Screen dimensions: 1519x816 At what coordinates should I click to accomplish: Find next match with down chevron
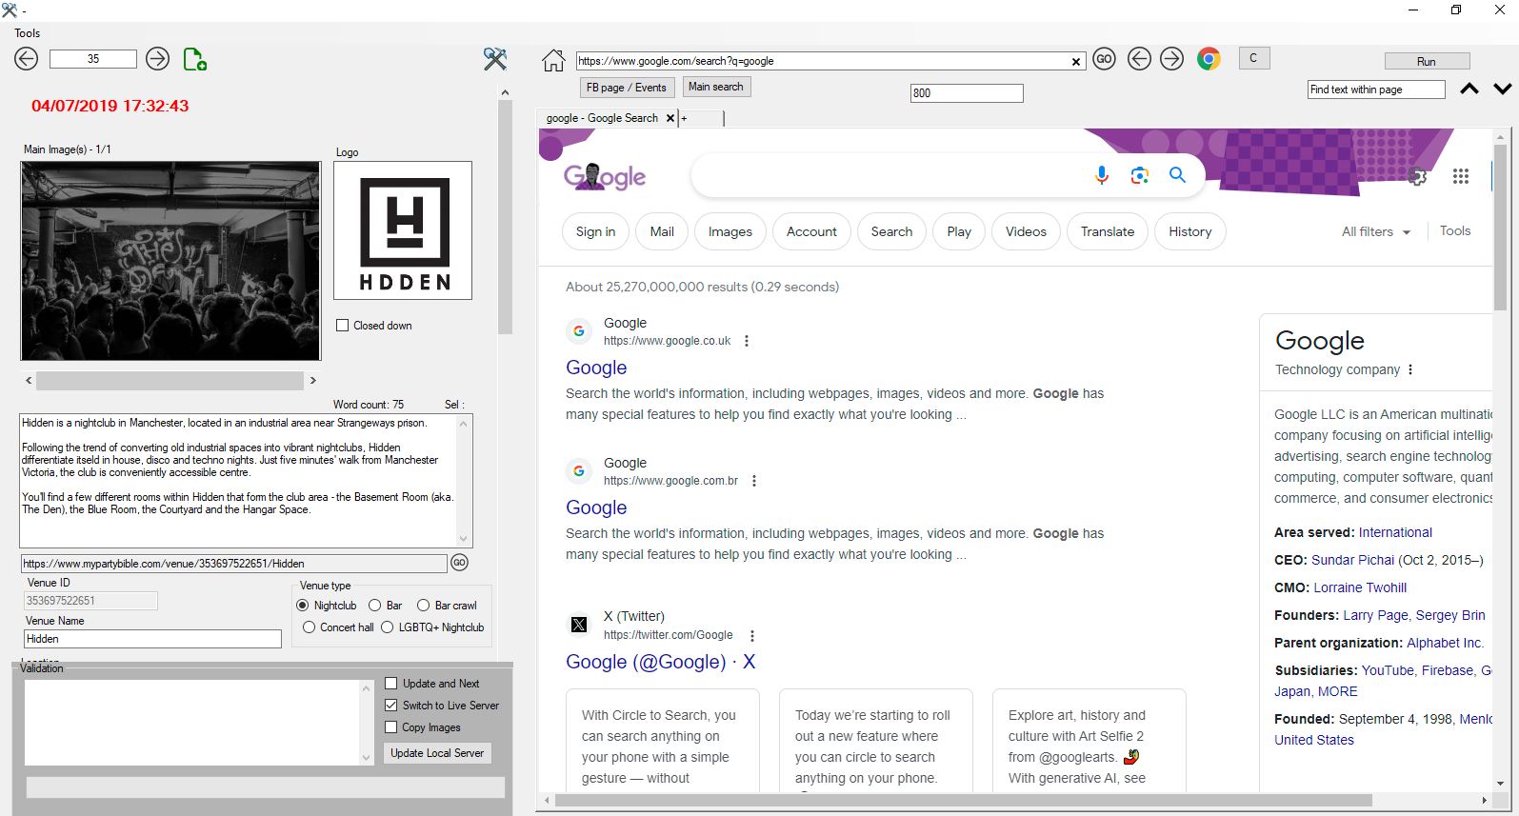[1503, 89]
